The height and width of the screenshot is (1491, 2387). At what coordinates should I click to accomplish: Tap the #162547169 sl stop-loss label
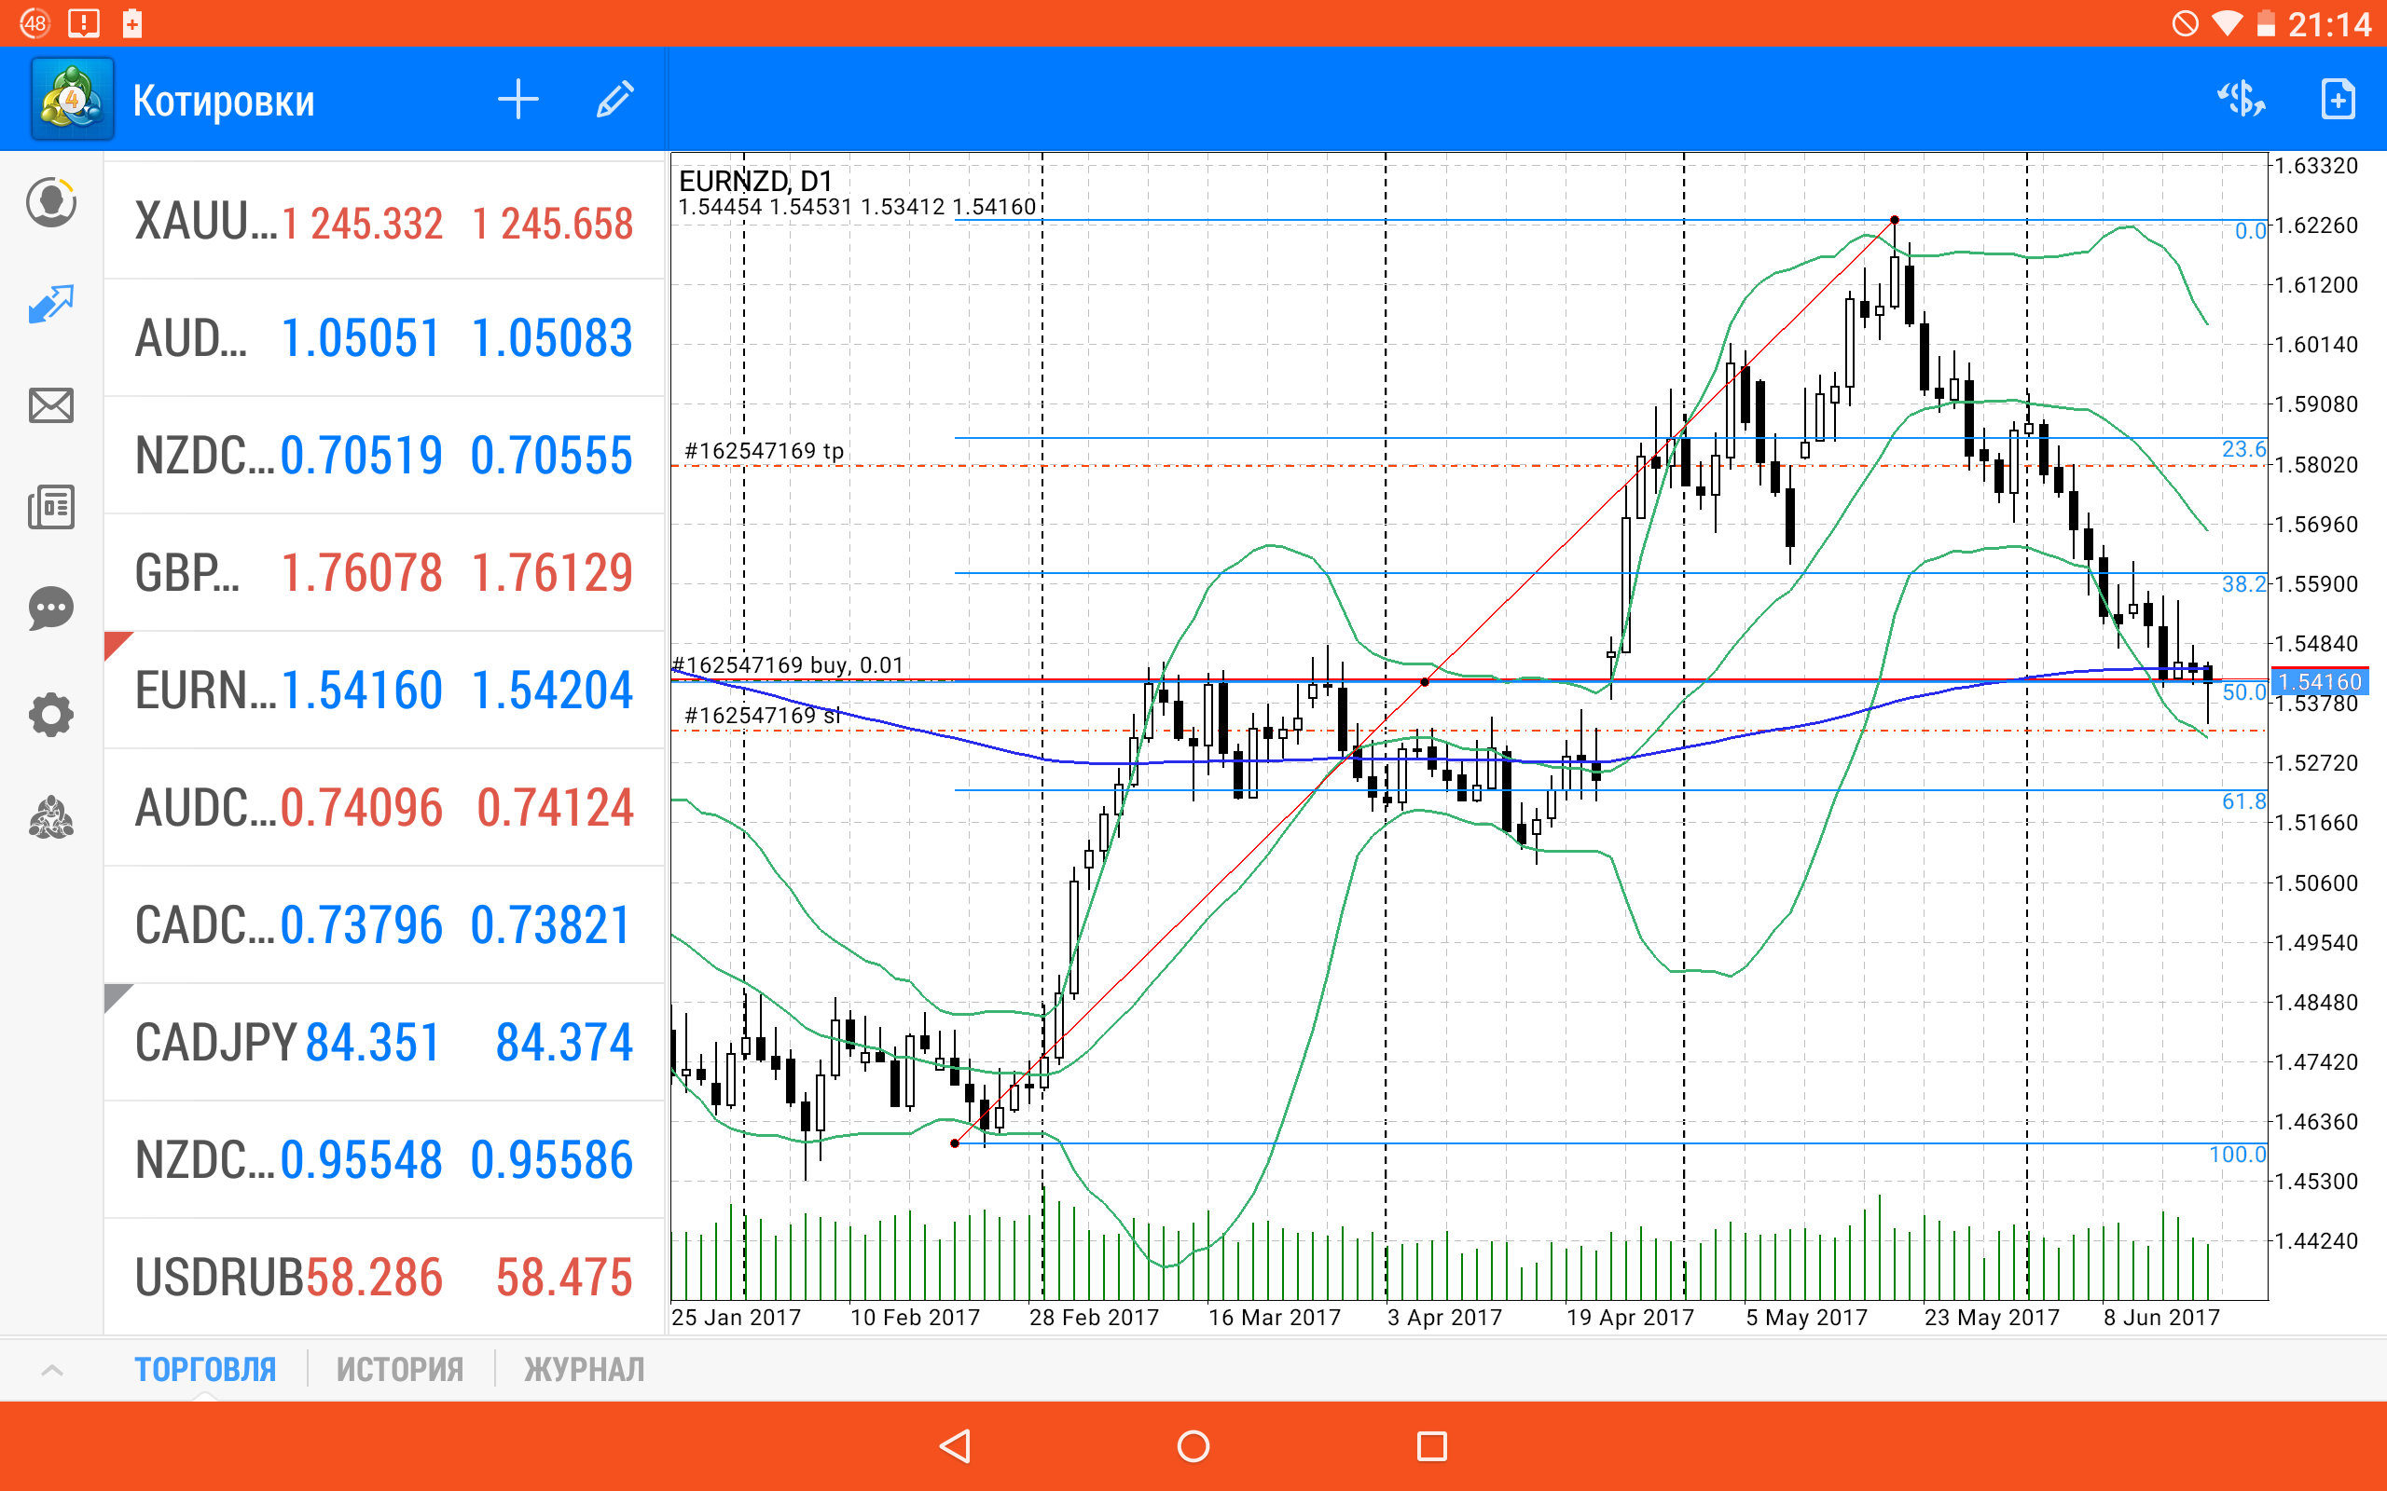tap(764, 715)
